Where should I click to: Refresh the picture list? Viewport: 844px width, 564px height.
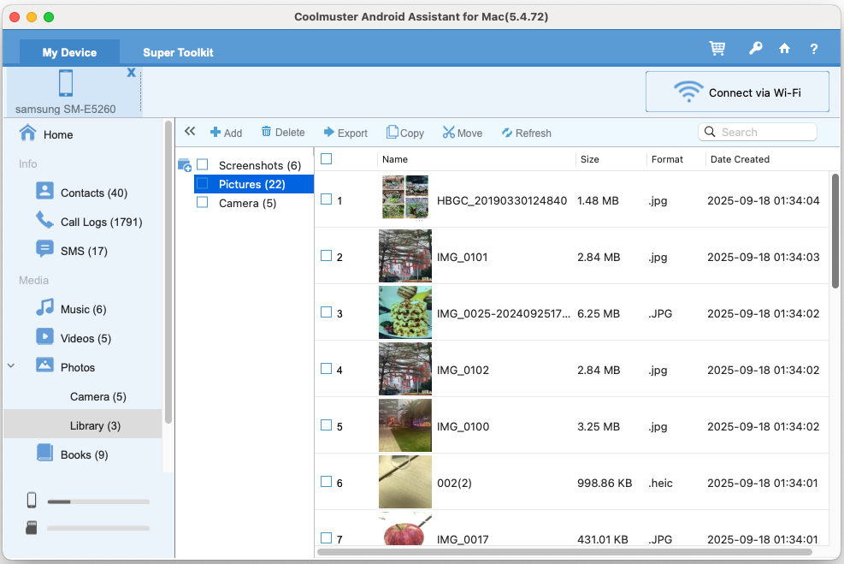(527, 133)
